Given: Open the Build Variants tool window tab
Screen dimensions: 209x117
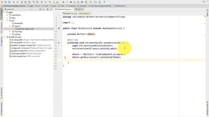Looking at the screenshot, I should tap(1, 109).
